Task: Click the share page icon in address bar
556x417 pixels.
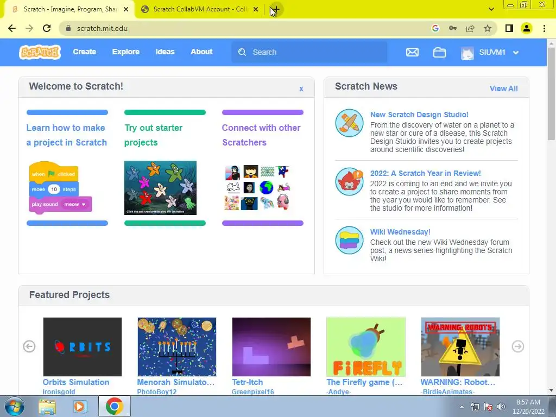Action: click(470, 28)
